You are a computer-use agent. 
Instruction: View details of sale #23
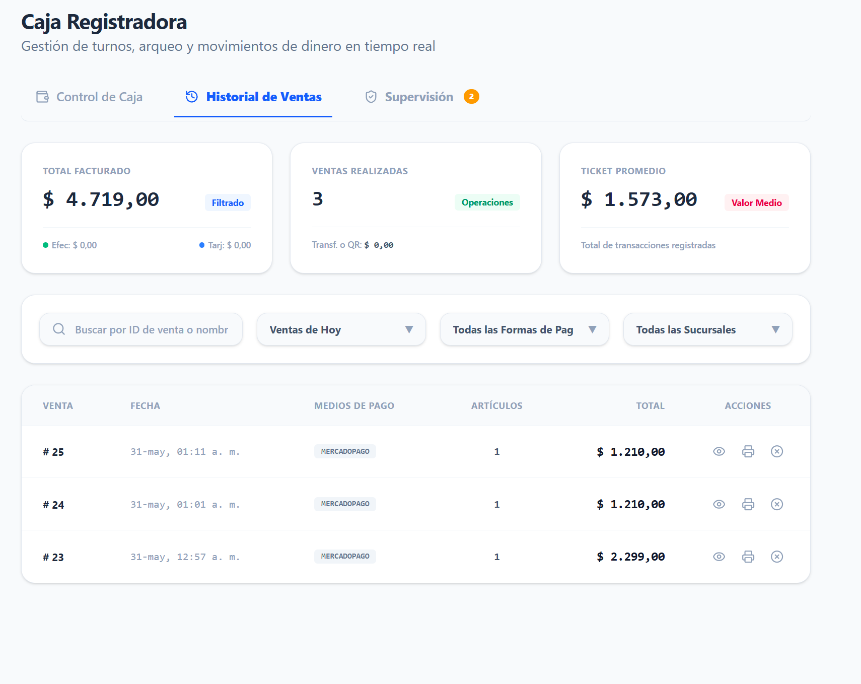pyautogui.click(x=719, y=557)
